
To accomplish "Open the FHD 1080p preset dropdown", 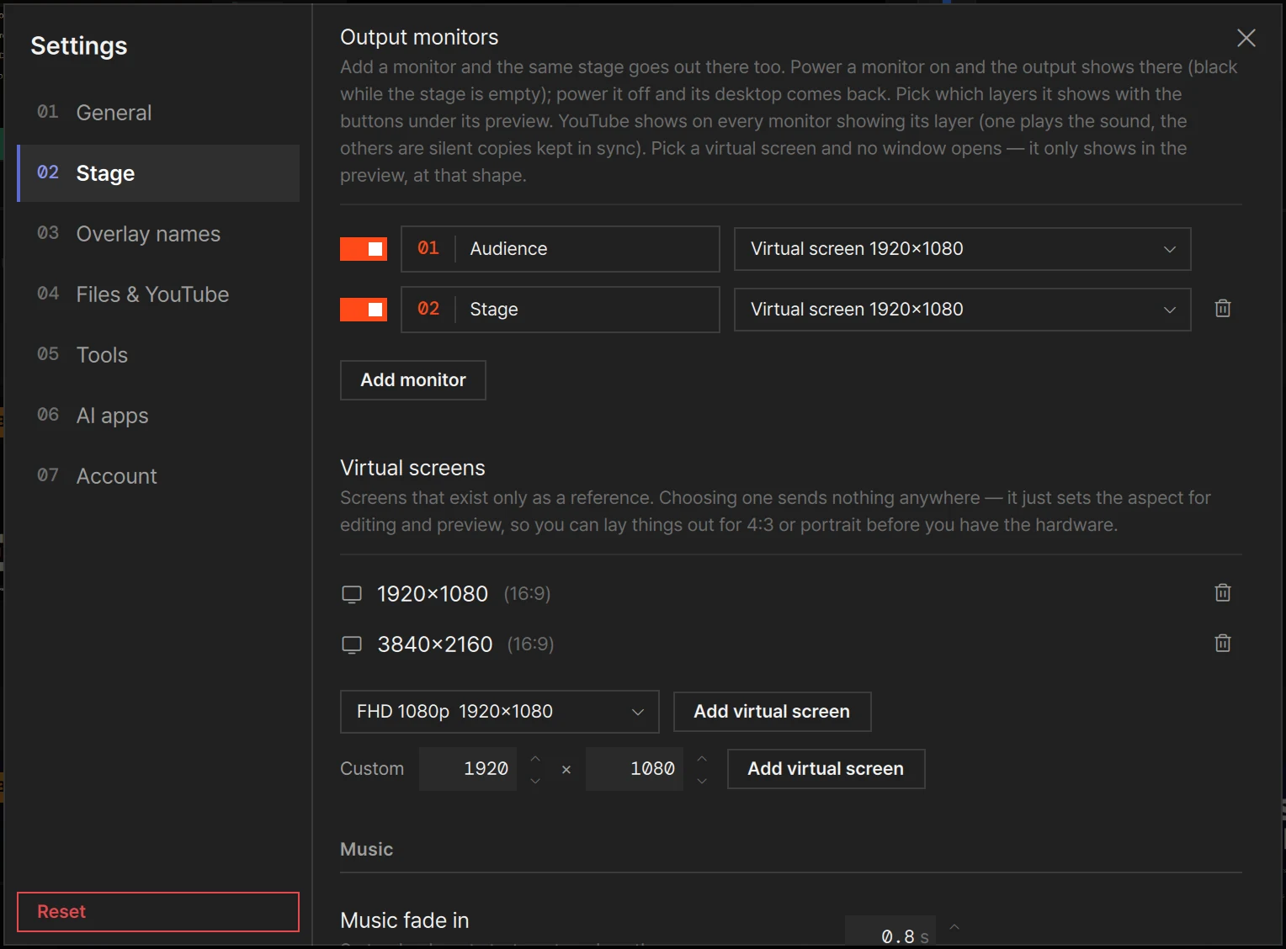I will (x=500, y=712).
